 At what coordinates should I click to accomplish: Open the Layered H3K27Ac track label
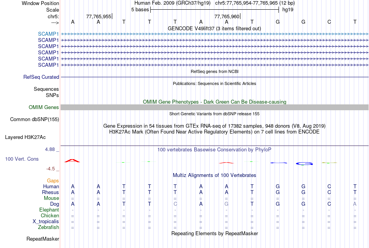25,137
